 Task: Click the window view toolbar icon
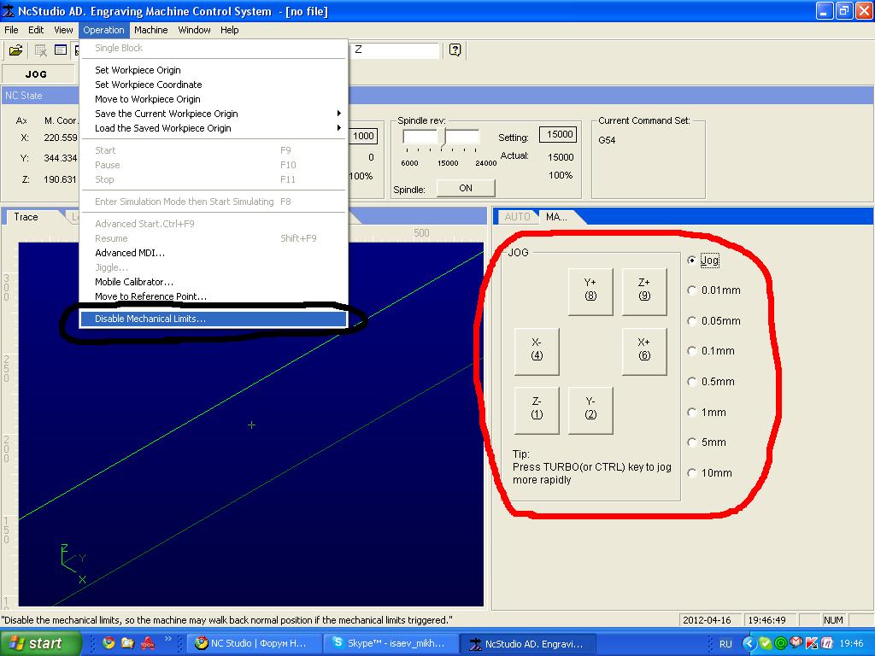(x=61, y=50)
